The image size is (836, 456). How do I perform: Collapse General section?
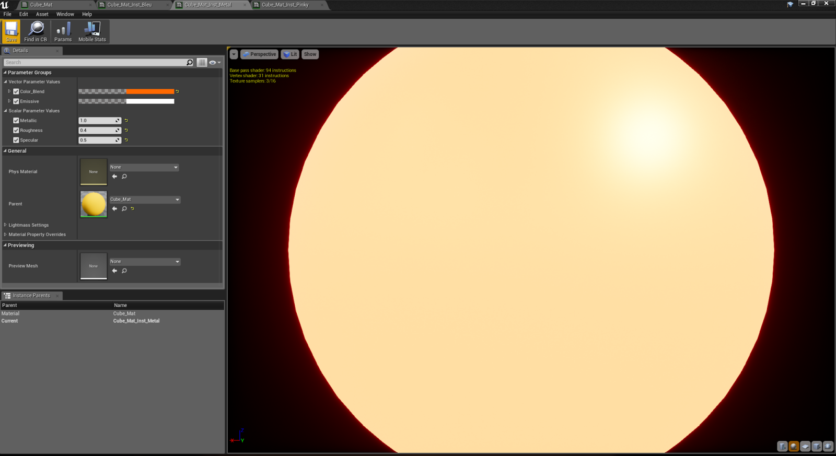pyautogui.click(x=5, y=151)
